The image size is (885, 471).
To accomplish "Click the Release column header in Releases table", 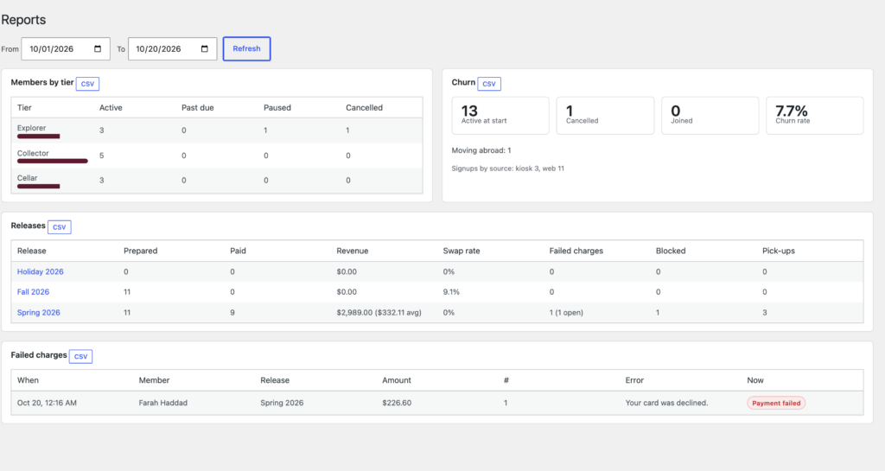I will [x=32, y=251].
